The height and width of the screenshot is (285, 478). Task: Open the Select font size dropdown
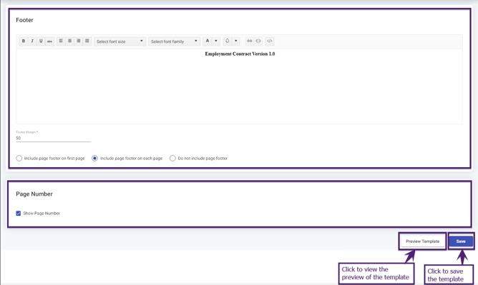click(x=119, y=41)
